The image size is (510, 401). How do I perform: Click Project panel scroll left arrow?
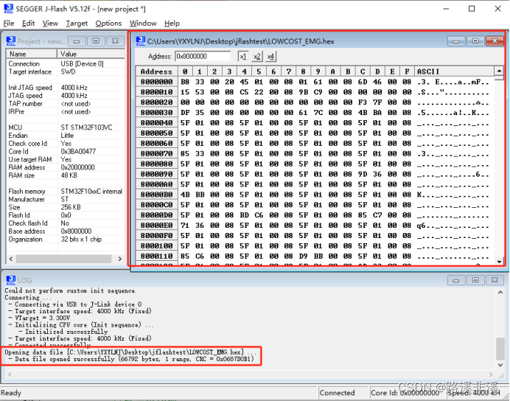pos(11,259)
